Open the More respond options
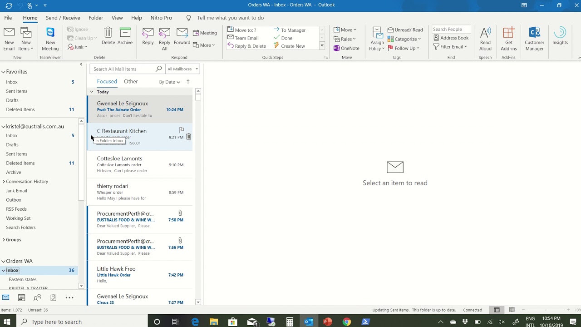This screenshot has height=327, width=581. (203, 45)
